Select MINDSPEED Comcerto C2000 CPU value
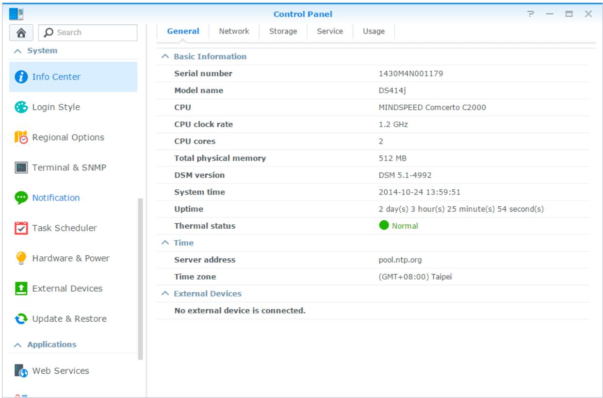Screen dimensions: 603x398 click(432, 108)
